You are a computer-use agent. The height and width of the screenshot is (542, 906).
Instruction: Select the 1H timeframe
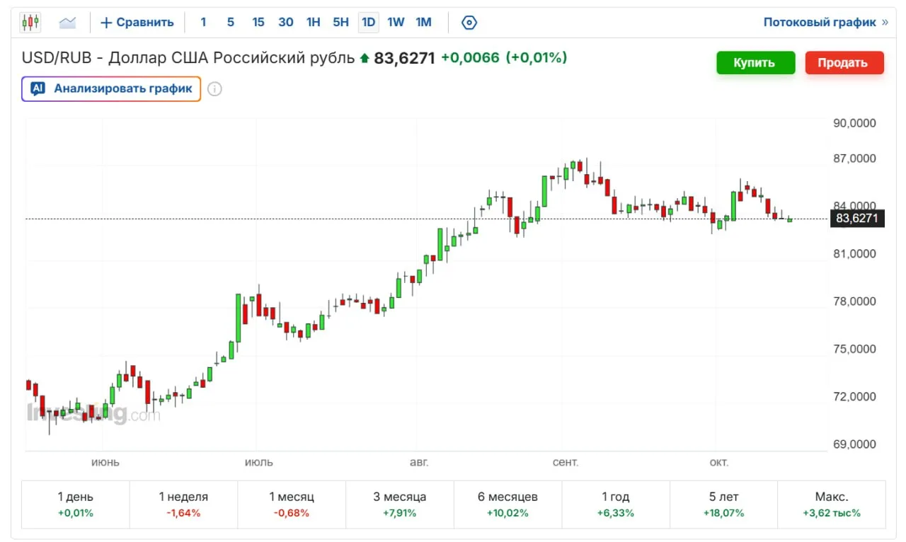pyautogui.click(x=314, y=23)
